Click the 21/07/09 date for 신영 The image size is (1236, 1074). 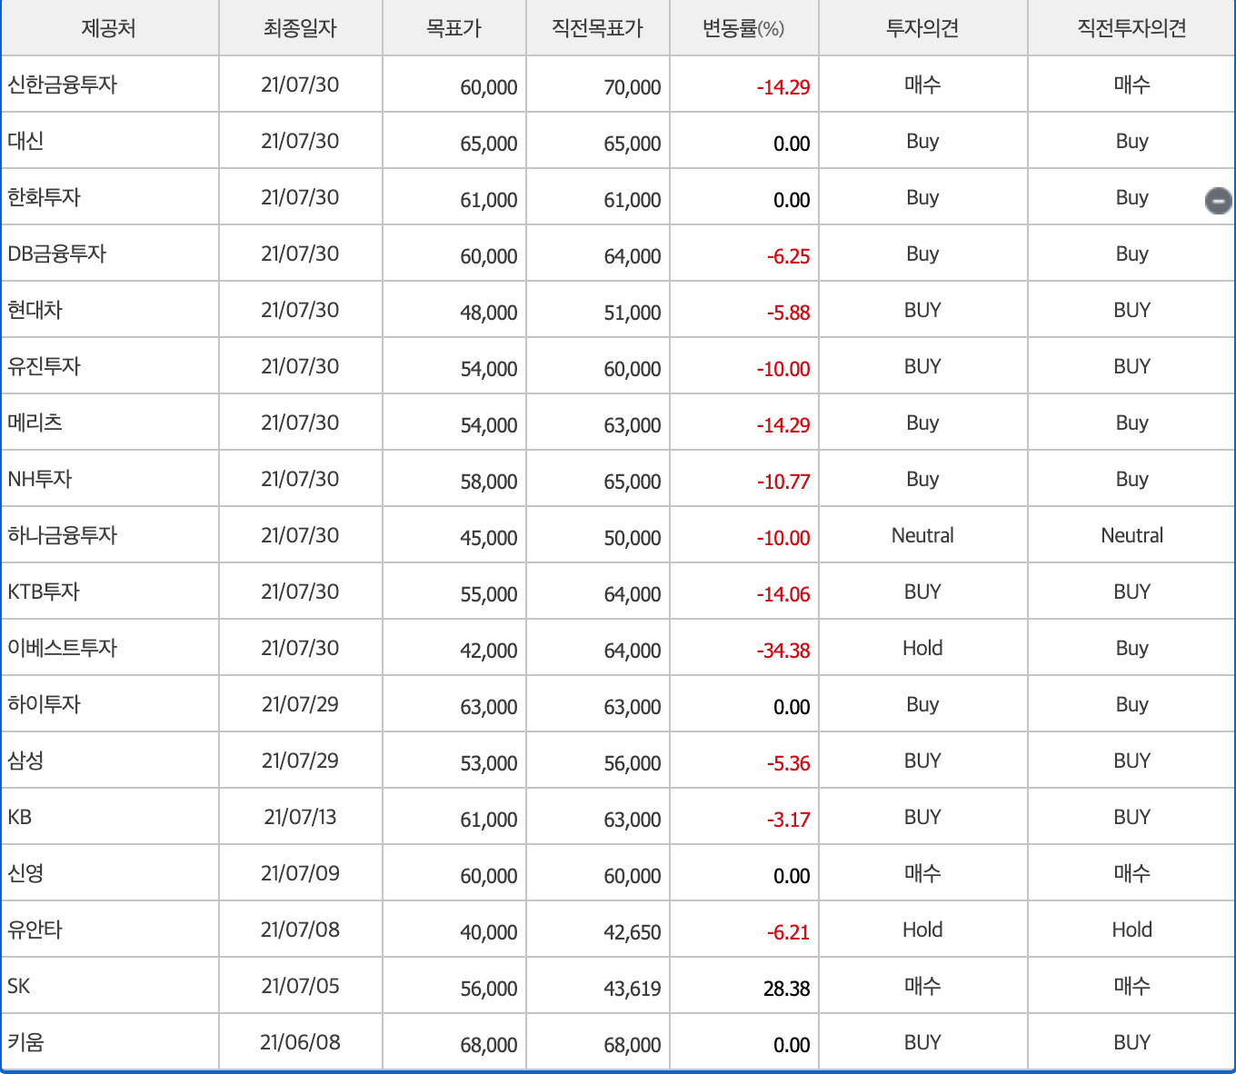pyautogui.click(x=300, y=873)
